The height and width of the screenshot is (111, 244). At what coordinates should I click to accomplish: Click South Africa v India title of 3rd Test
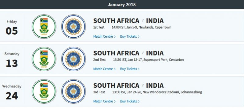(x=128, y=86)
